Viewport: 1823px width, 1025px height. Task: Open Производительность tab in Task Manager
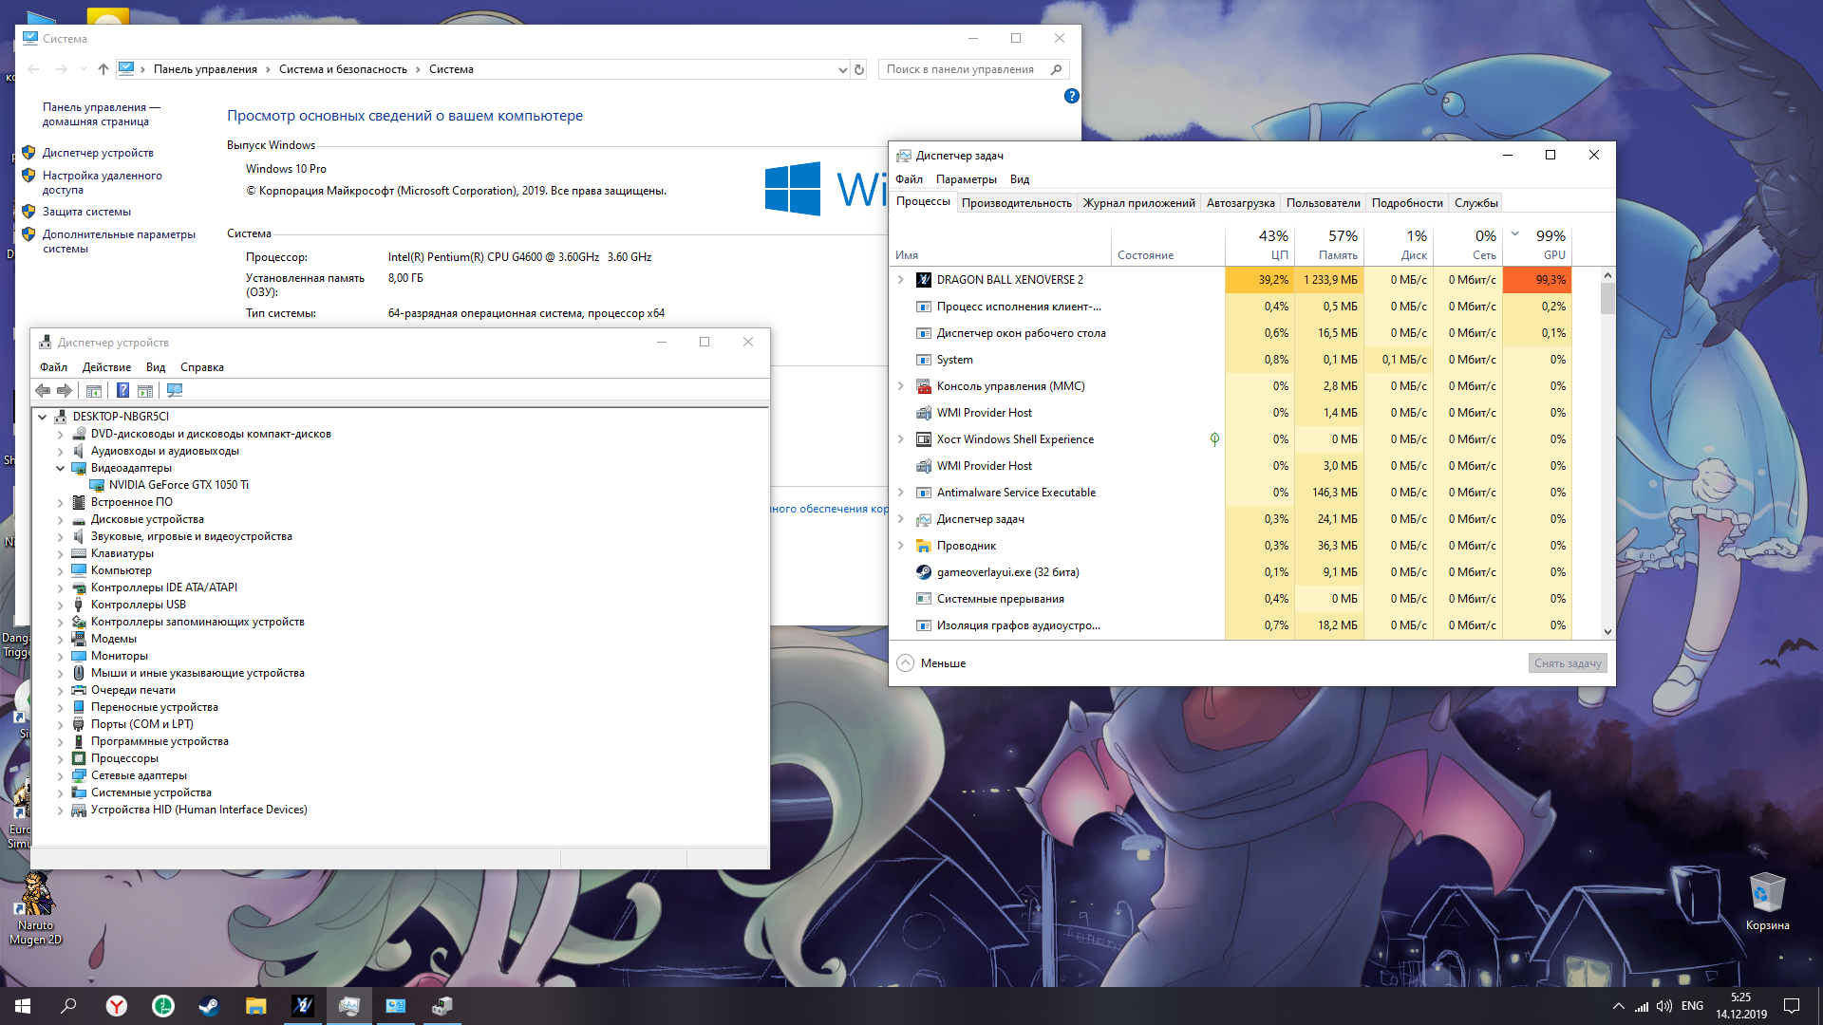click(1016, 203)
